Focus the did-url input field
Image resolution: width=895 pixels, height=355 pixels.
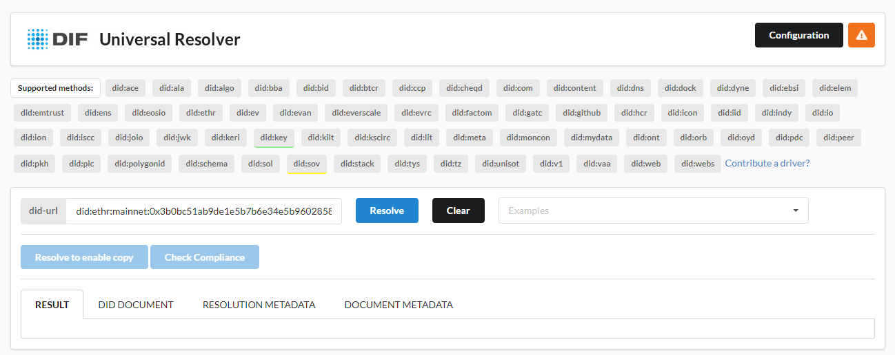pyautogui.click(x=203, y=211)
